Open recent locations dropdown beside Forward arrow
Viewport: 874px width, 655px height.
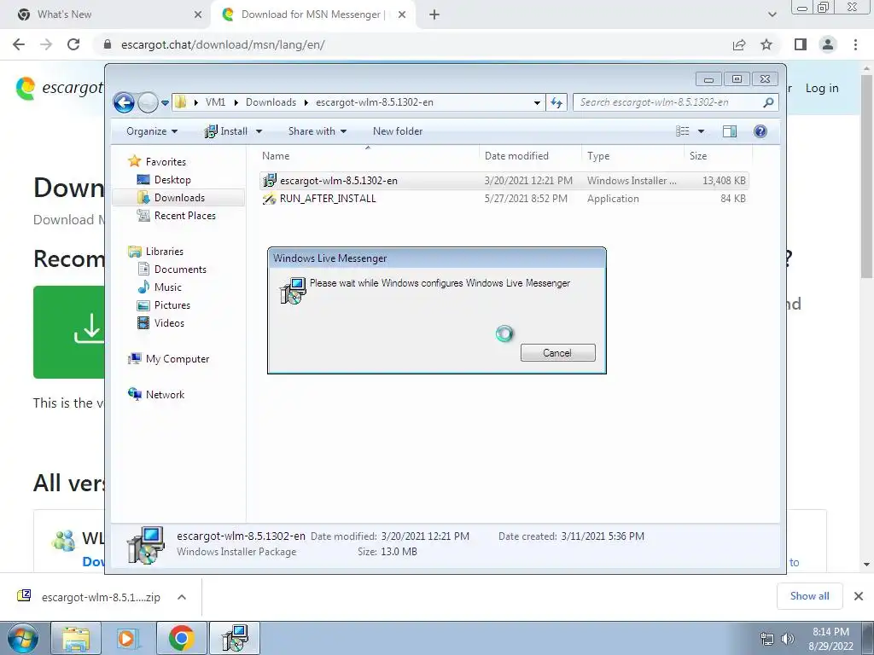pyautogui.click(x=165, y=103)
